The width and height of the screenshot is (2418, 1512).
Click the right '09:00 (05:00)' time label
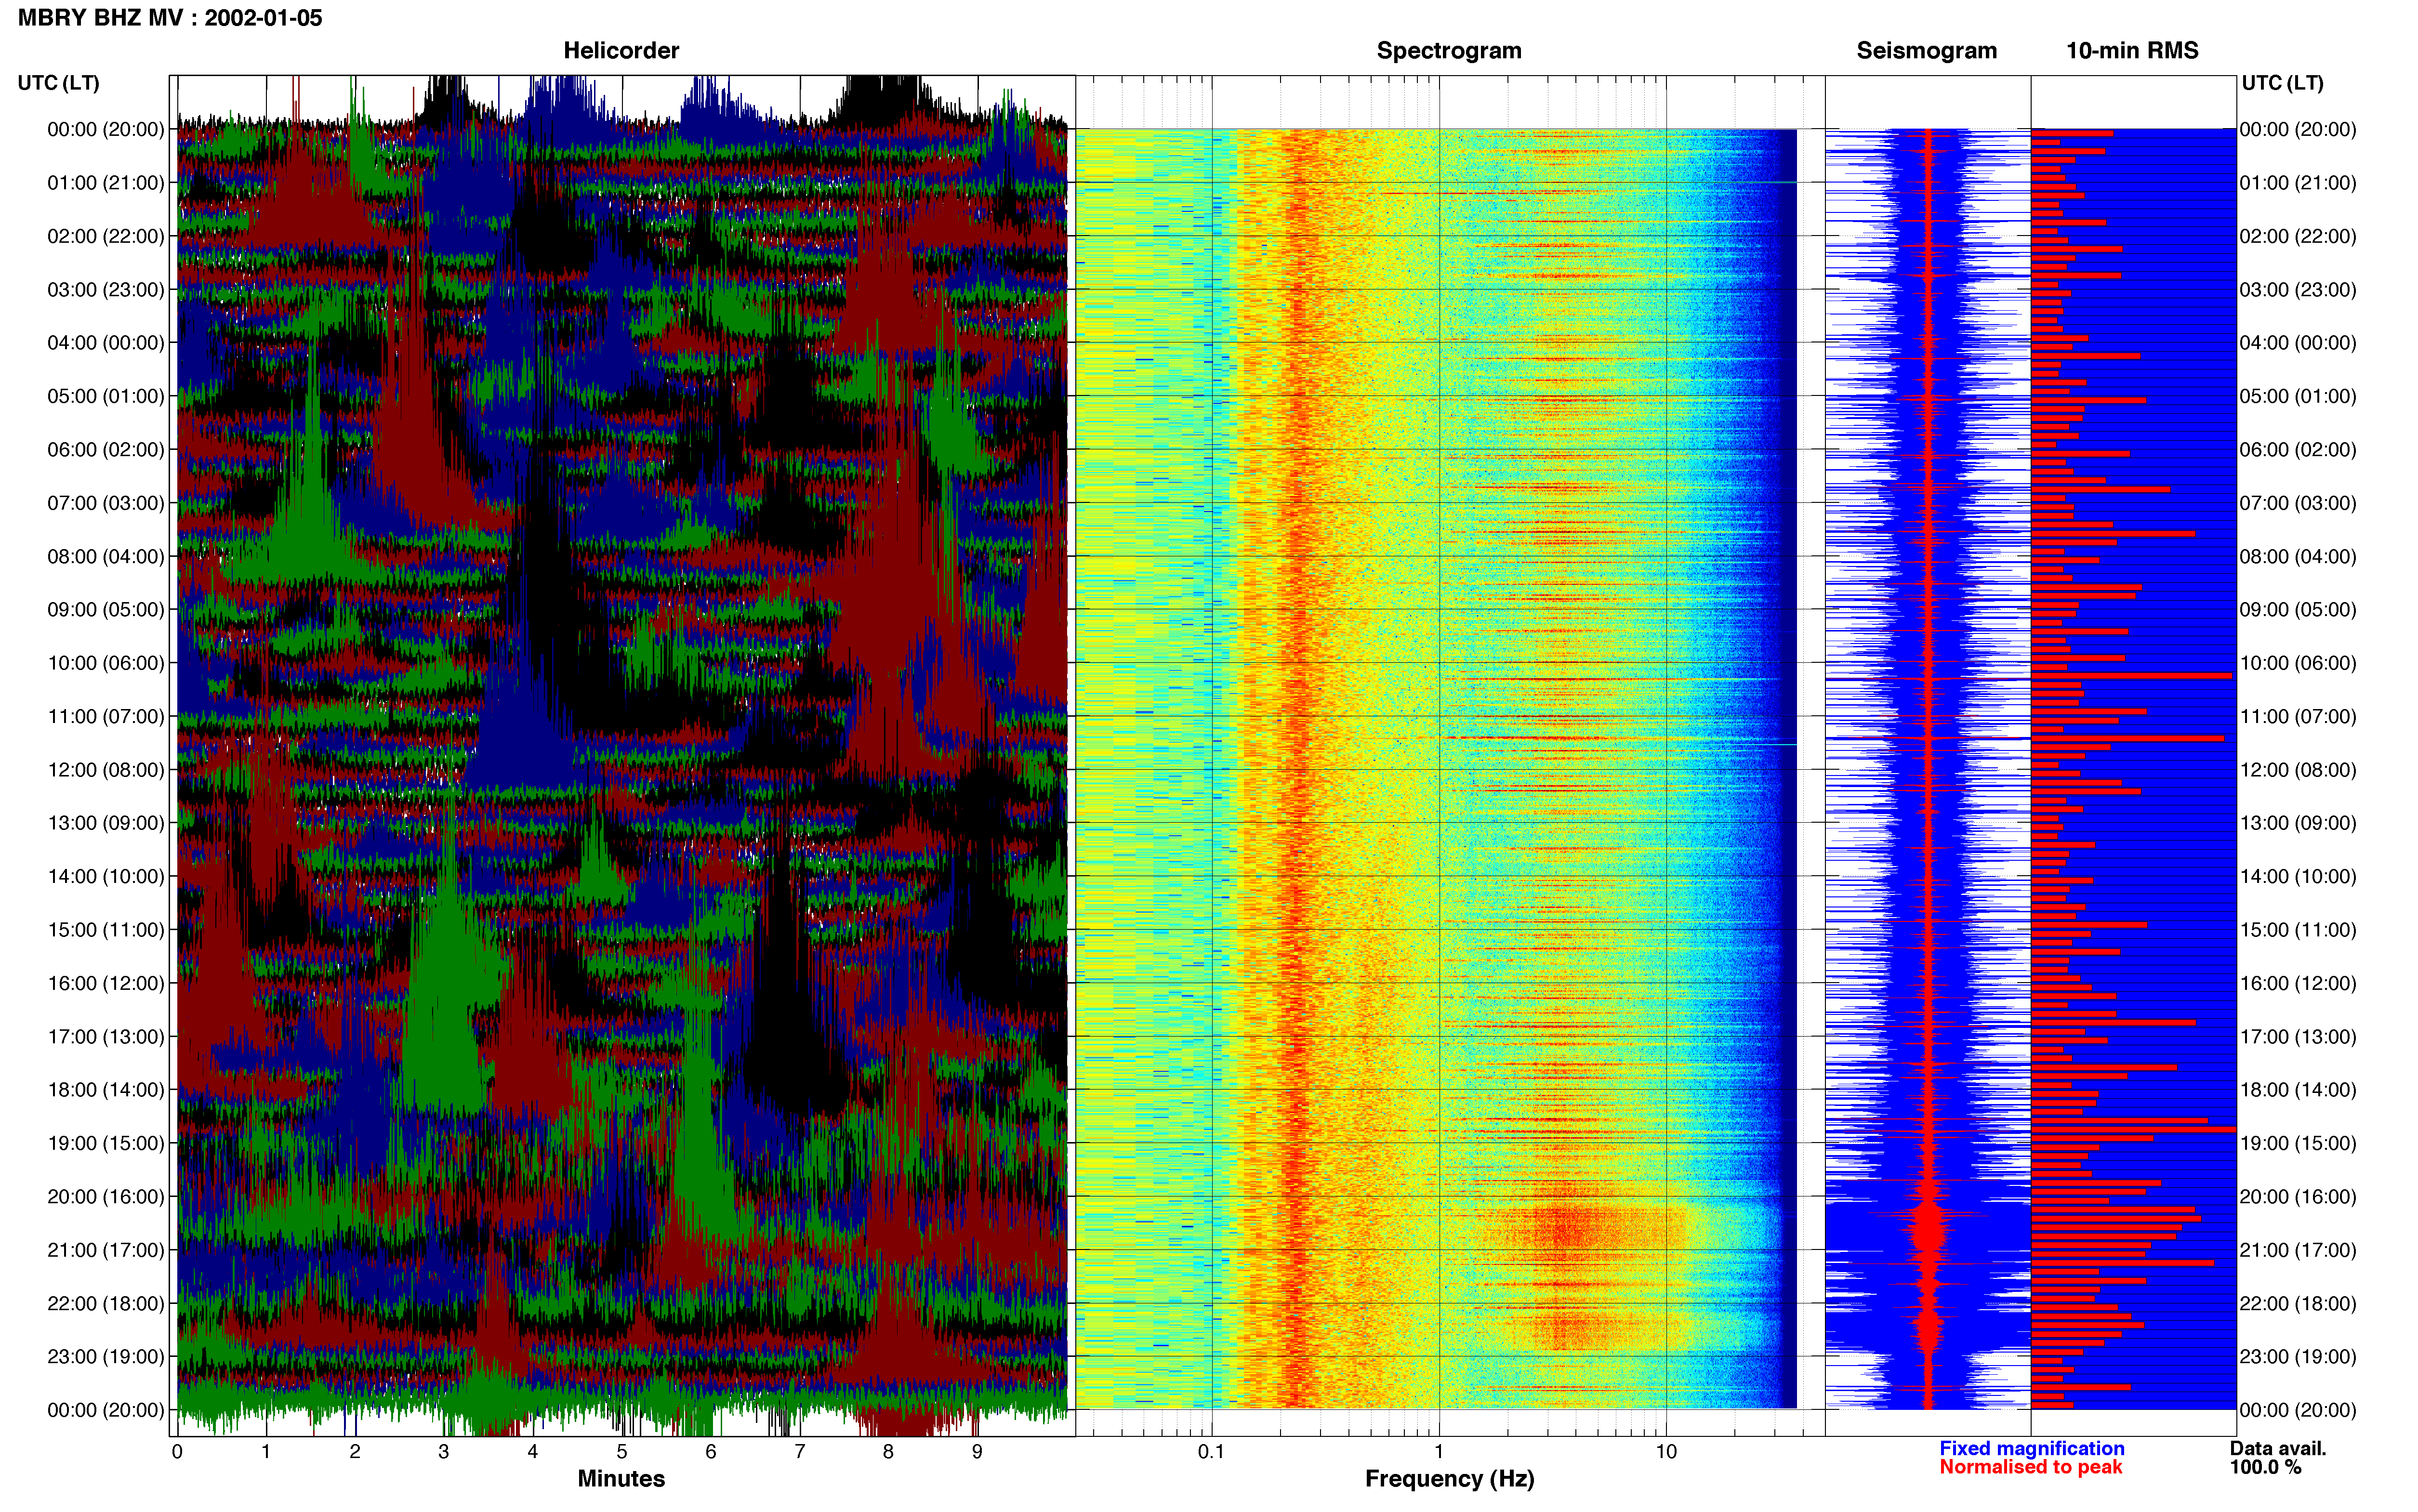2298,610
